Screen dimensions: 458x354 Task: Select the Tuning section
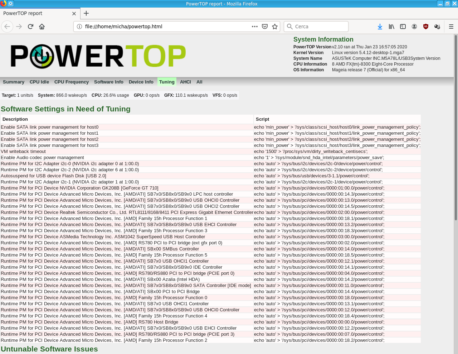pos(167,82)
